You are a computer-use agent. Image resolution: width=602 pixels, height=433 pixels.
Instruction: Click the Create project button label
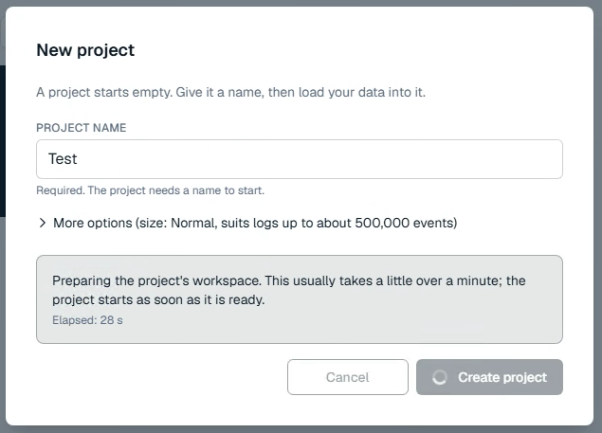(x=502, y=377)
